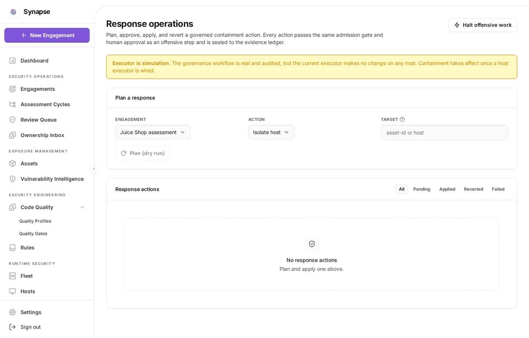The width and height of the screenshot is (529, 338).
Task: Click the shield-check empty state icon
Action: click(312, 244)
